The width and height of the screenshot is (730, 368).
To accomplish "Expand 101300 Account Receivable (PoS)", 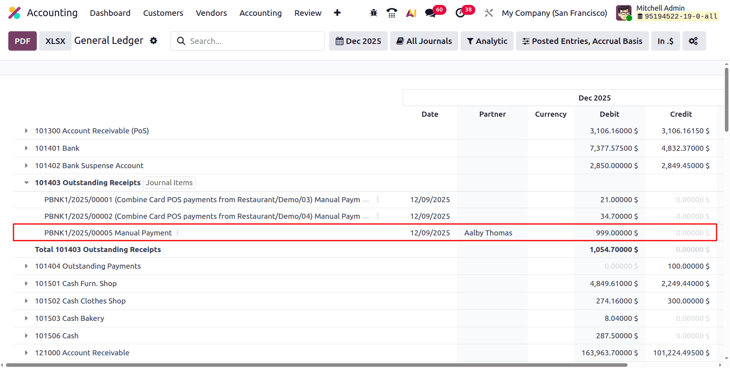I will tap(26, 131).
